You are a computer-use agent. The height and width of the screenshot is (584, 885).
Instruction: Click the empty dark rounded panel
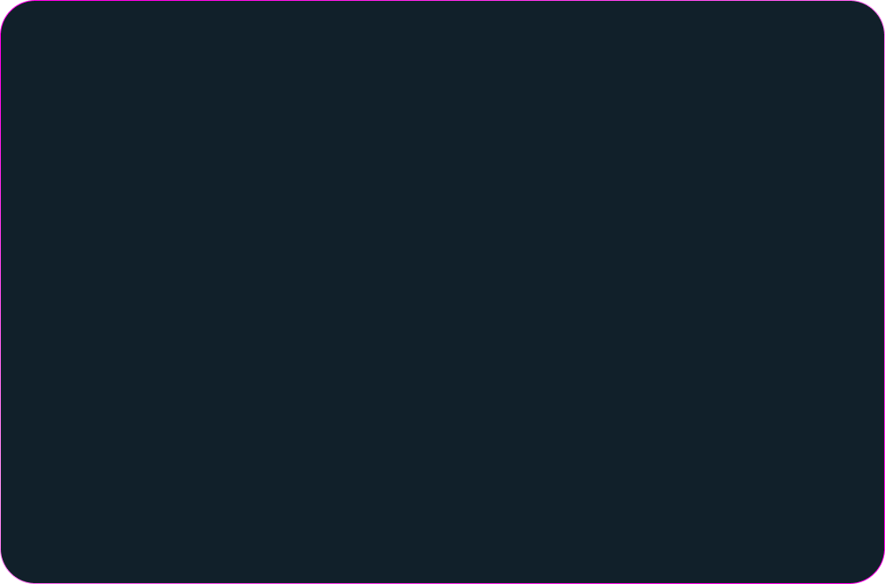[442, 292]
